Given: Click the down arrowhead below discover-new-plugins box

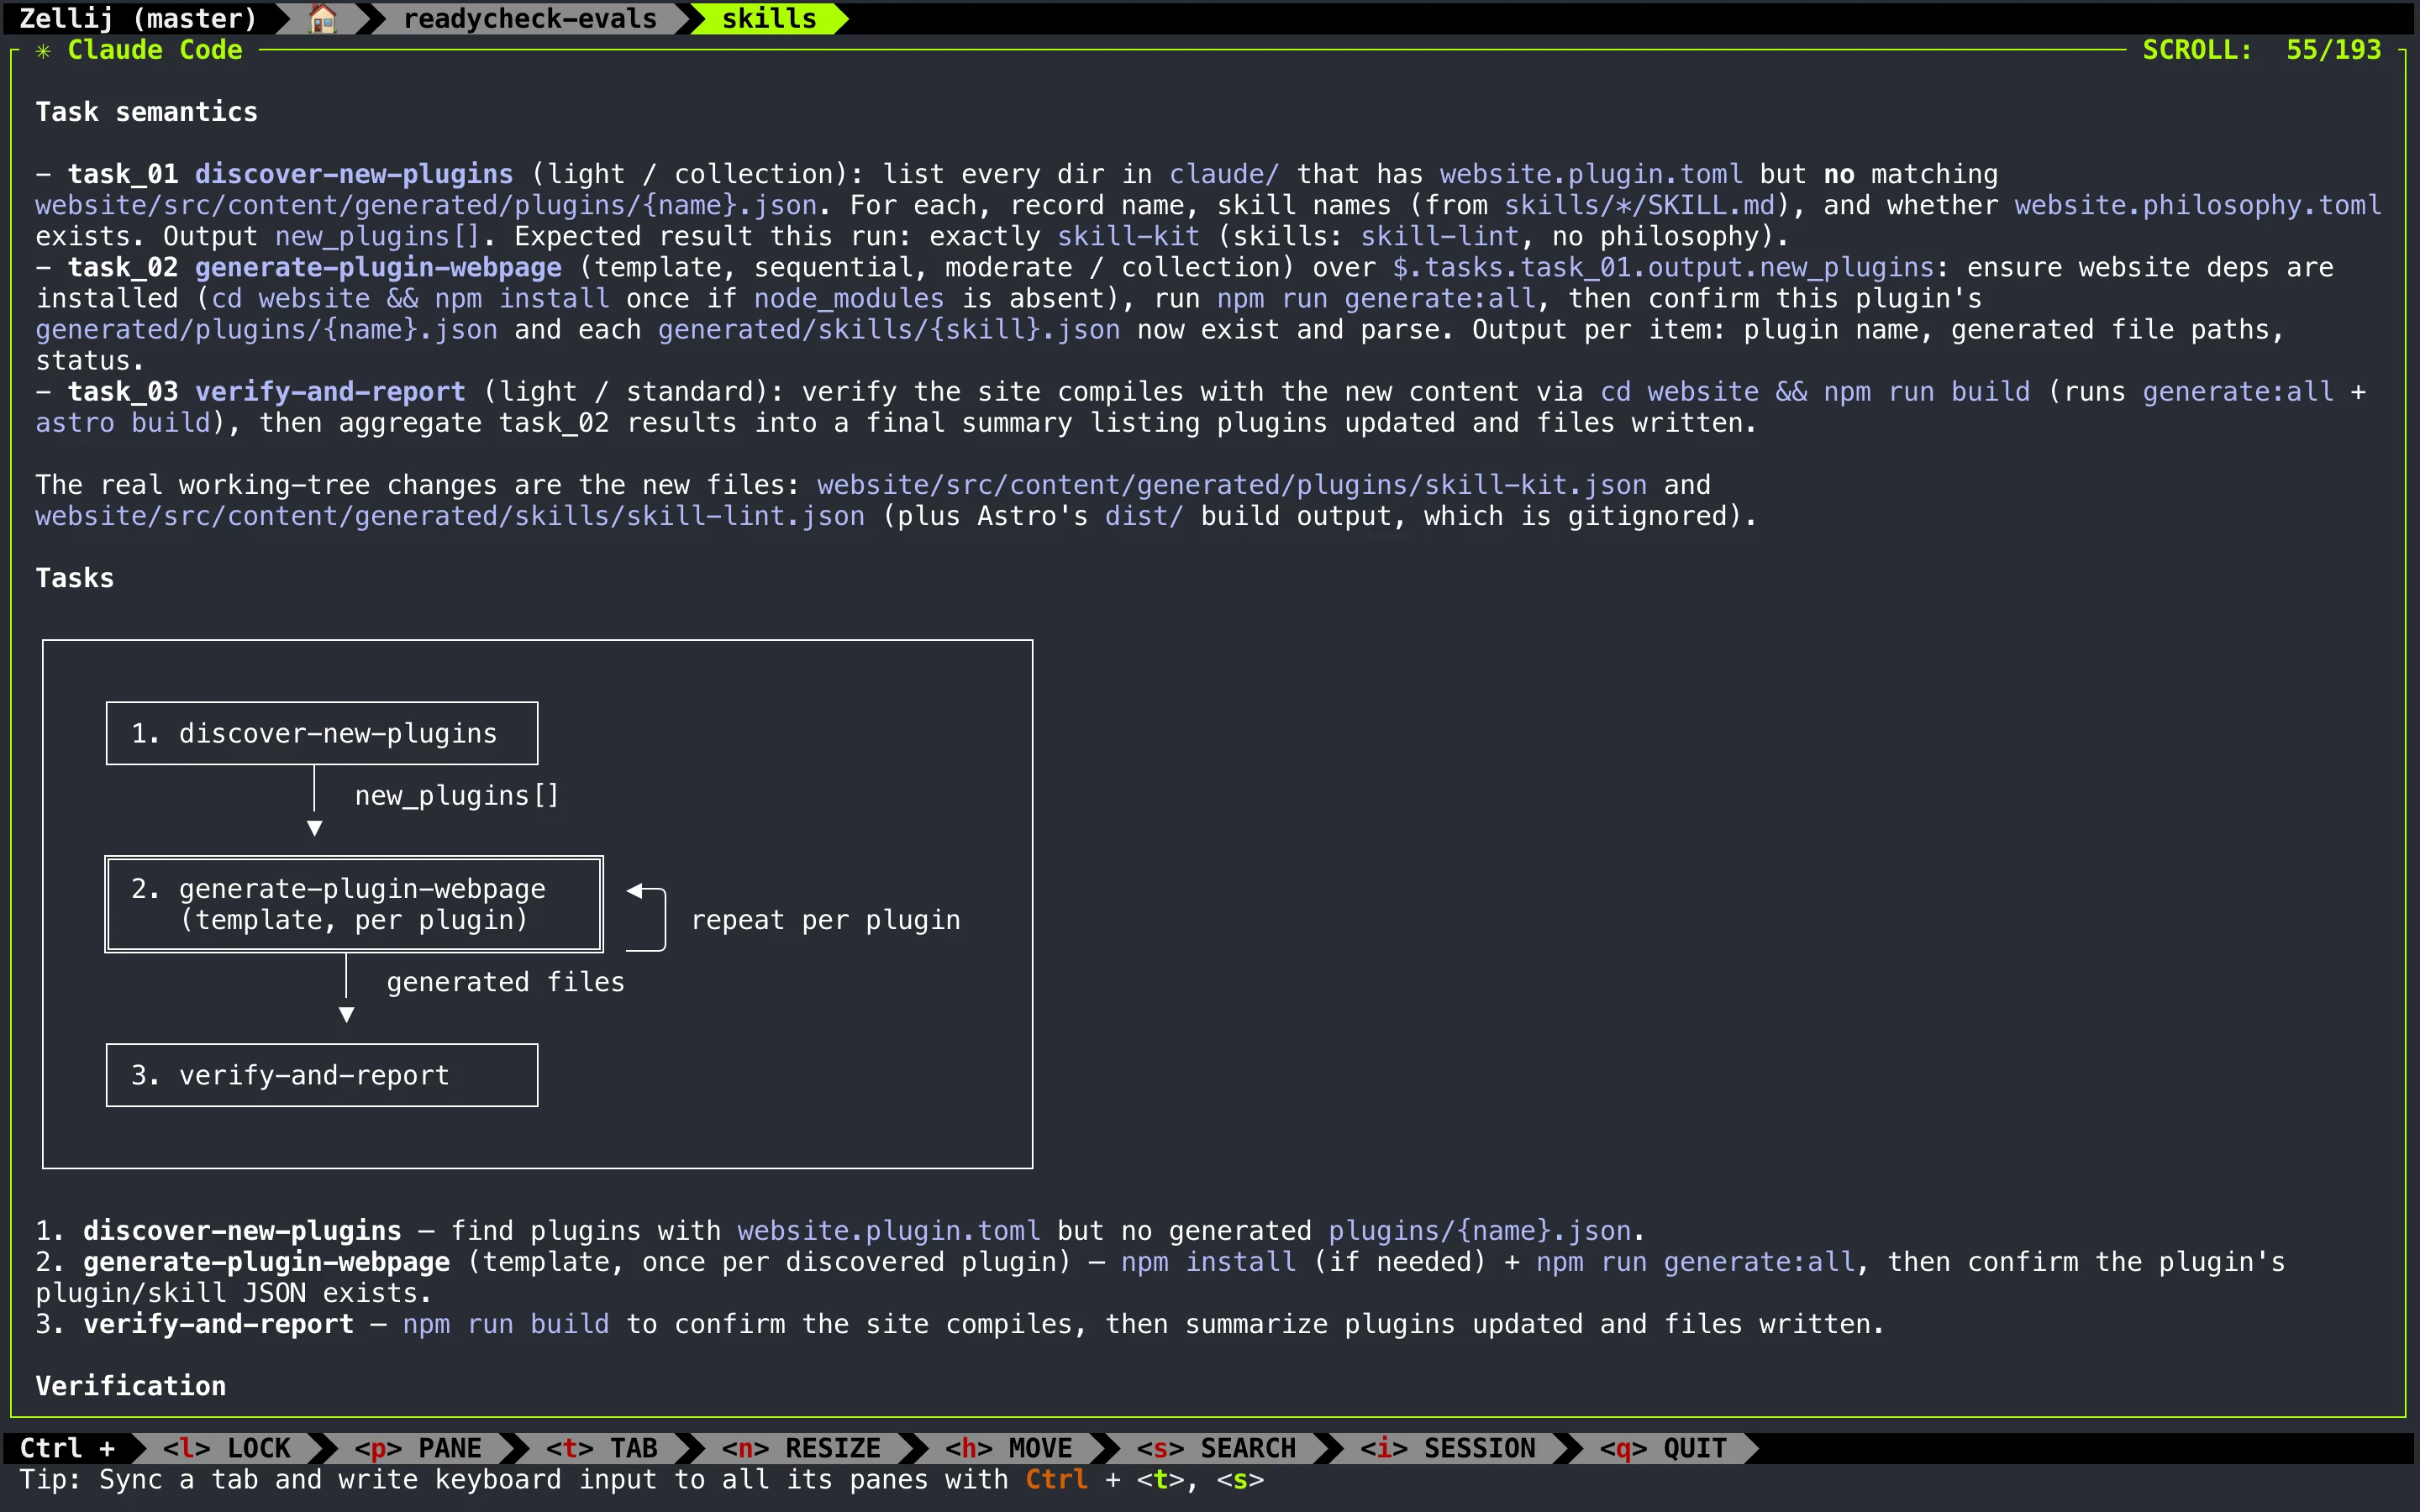Looking at the screenshot, I should tap(314, 828).
